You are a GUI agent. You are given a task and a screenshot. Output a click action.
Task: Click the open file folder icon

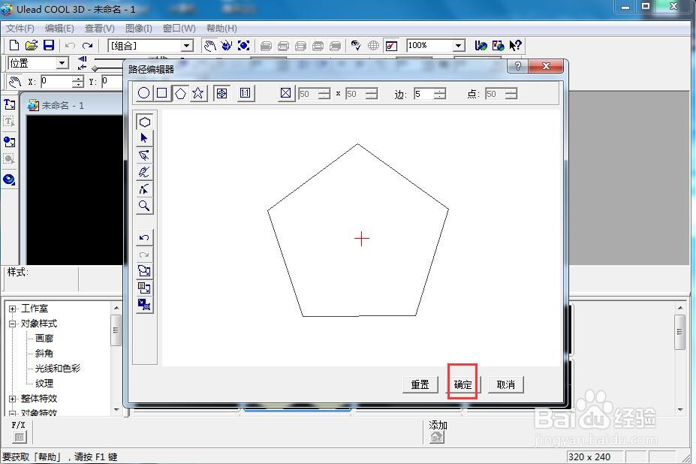click(32, 45)
